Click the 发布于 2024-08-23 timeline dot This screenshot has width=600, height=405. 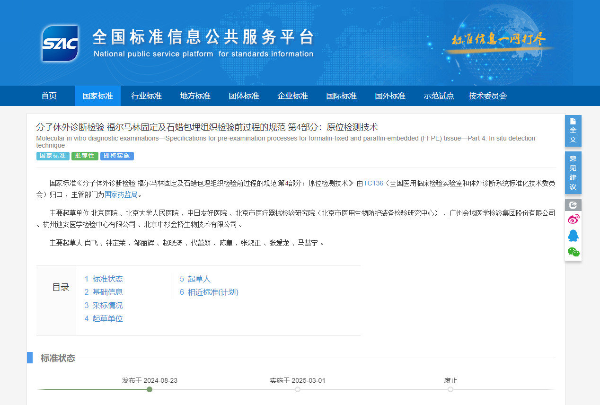pyautogui.click(x=150, y=389)
